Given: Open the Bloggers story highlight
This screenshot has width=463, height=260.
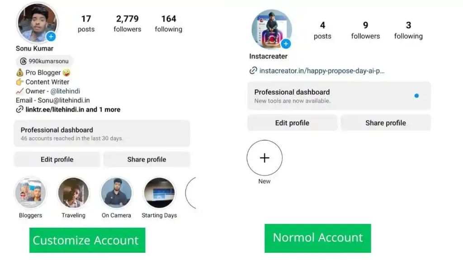Looking at the screenshot, I should pyautogui.click(x=30, y=193).
